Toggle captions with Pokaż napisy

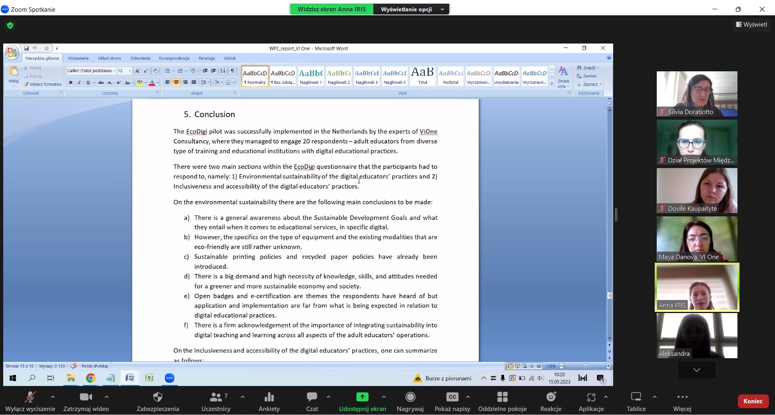coord(452,401)
